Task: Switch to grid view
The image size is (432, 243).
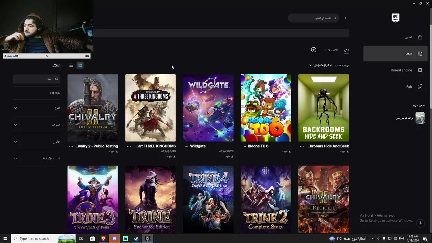Action: pos(80,65)
